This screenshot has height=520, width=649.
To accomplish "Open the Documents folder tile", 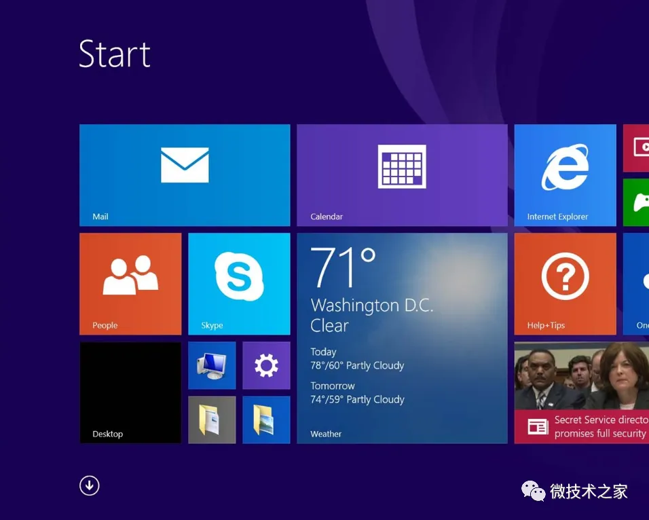I will tap(212, 420).
